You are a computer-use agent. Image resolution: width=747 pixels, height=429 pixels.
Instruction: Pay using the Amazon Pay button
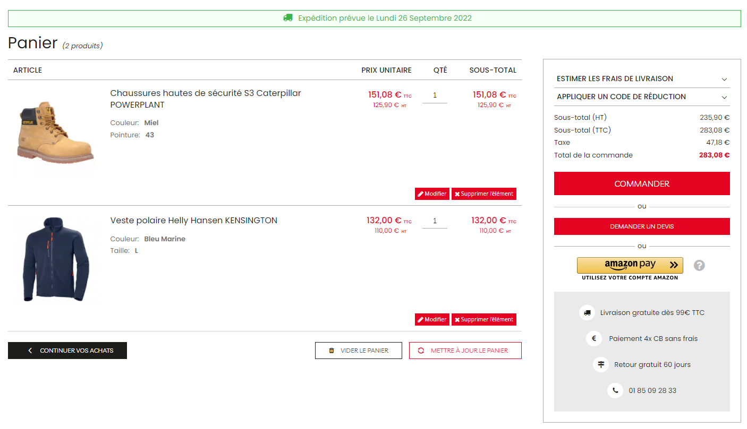pos(630,265)
